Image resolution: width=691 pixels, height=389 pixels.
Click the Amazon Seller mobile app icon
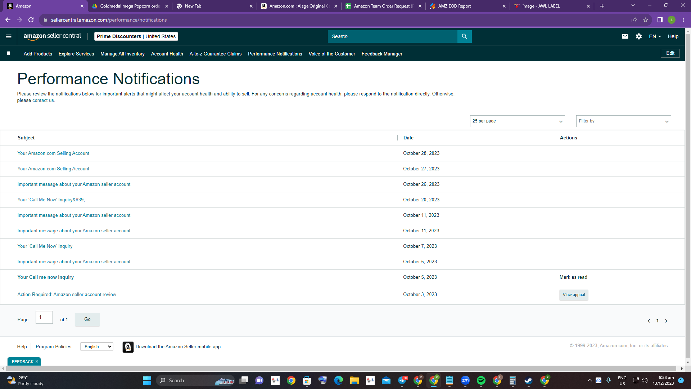click(128, 347)
